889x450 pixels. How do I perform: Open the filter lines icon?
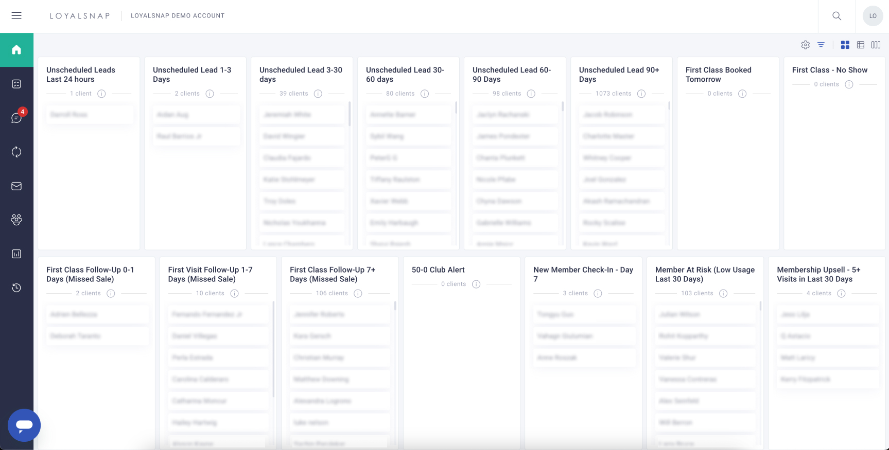point(821,45)
